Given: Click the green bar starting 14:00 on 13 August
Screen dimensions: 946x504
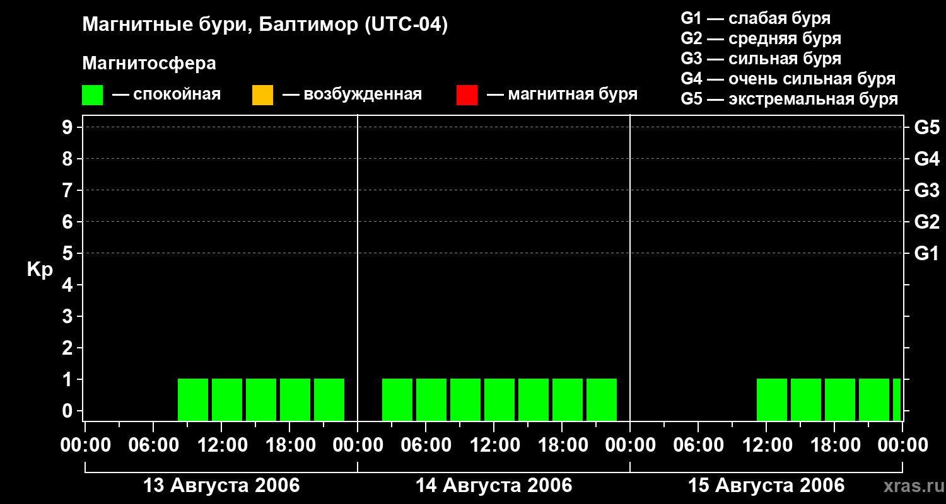Looking at the screenshot, I should tap(261, 399).
